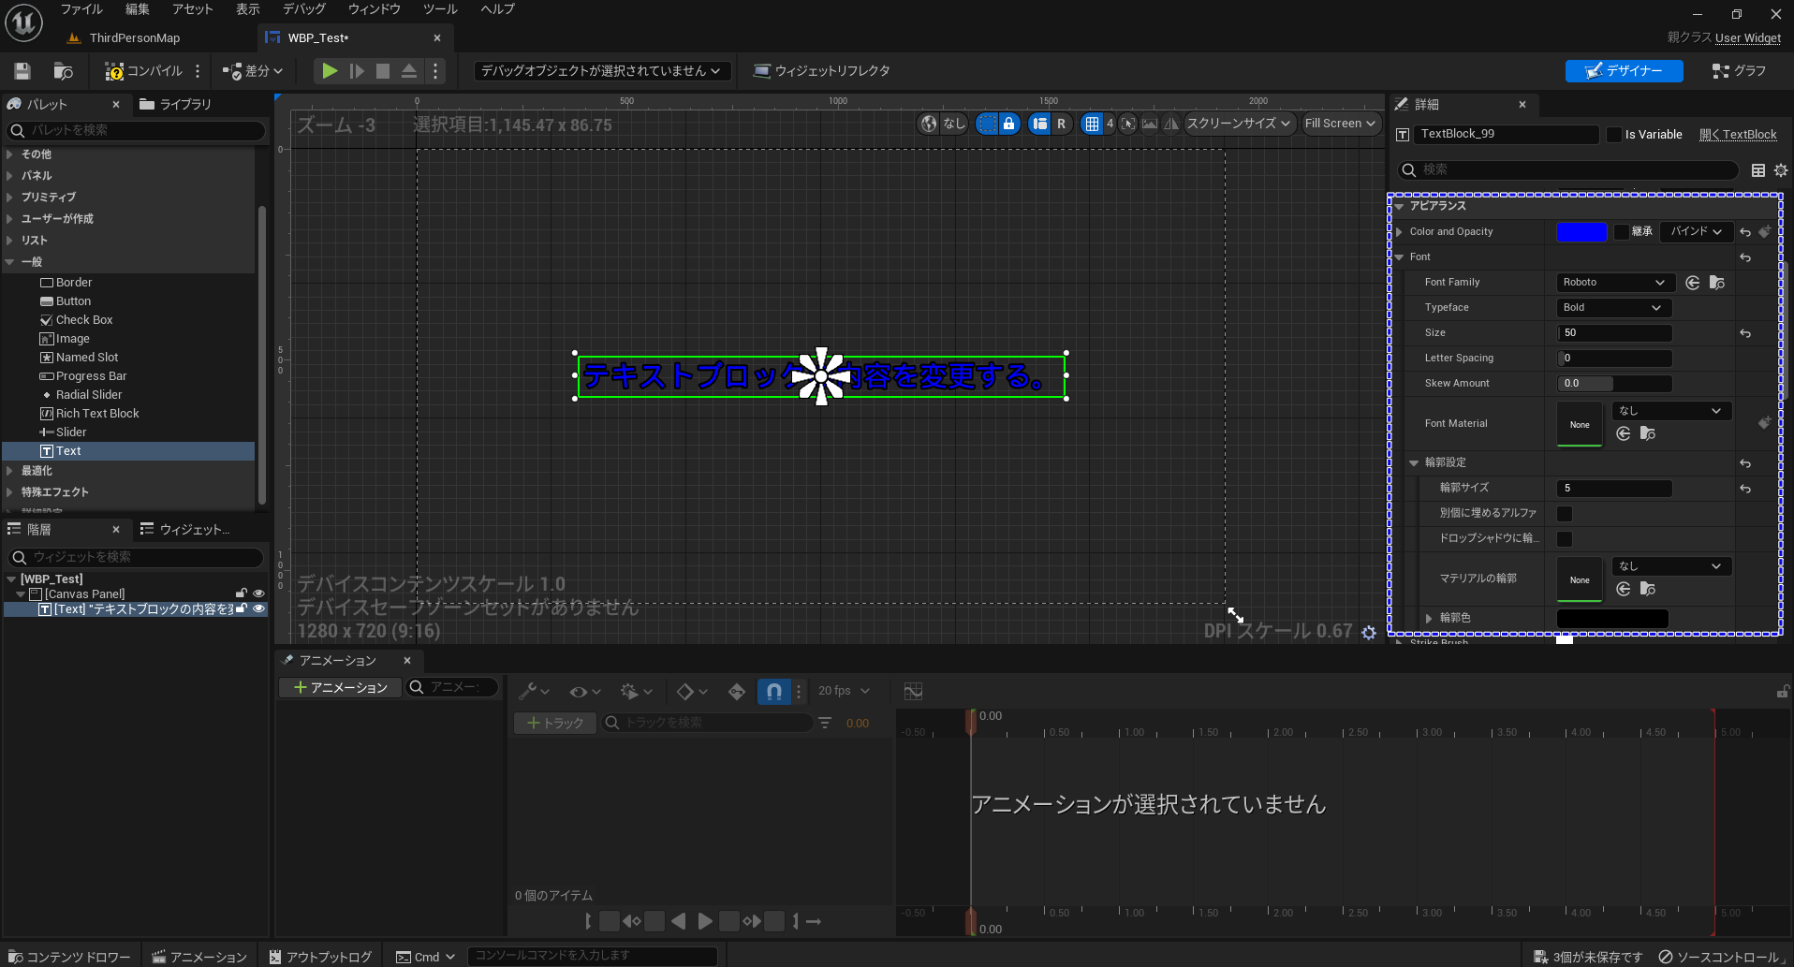Switch to the Graph mode
The height and width of the screenshot is (967, 1794).
coord(1738,70)
